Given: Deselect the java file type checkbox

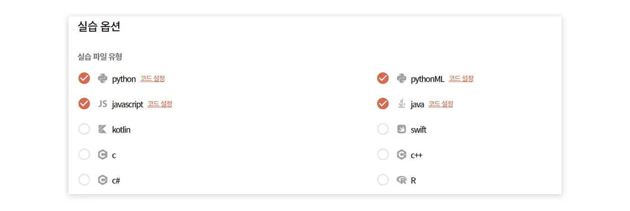Looking at the screenshot, I should pos(383,104).
